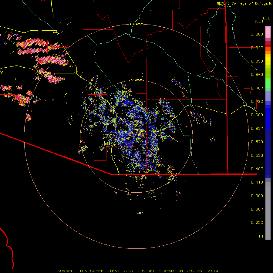Click the TH label at the scale bottom
Viewport: 273px width, 273px height.
(x=261, y=236)
